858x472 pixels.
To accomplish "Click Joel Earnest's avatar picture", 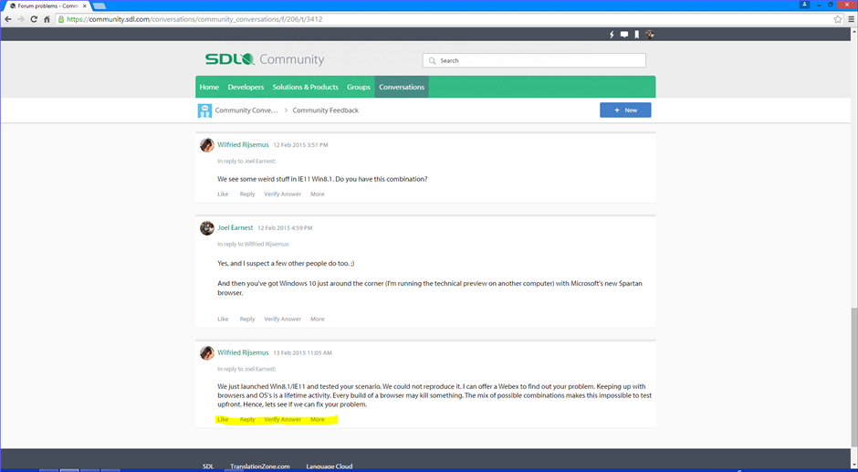I will pyautogui.click(x=207, y=227).
